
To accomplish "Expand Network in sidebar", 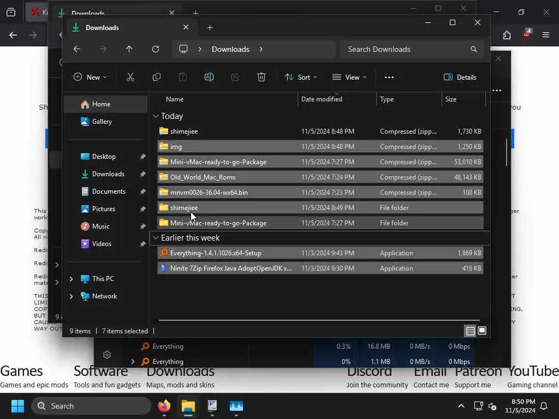I will (x=72, y=296).
